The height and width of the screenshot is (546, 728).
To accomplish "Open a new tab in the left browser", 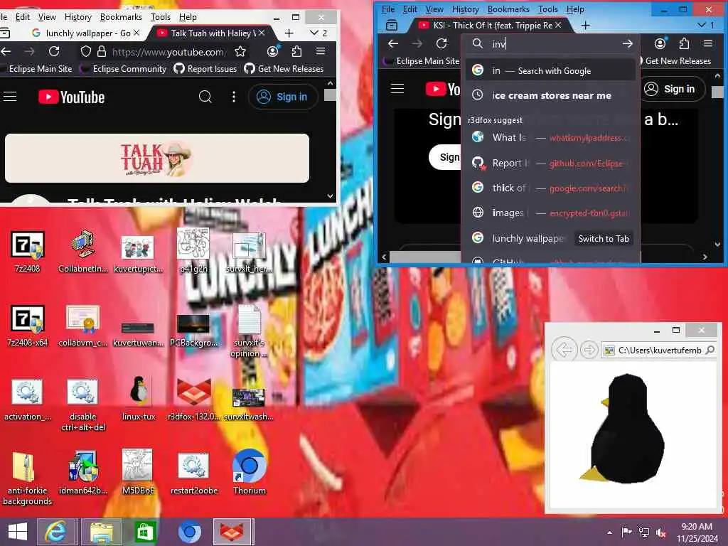I will point(289,33).
